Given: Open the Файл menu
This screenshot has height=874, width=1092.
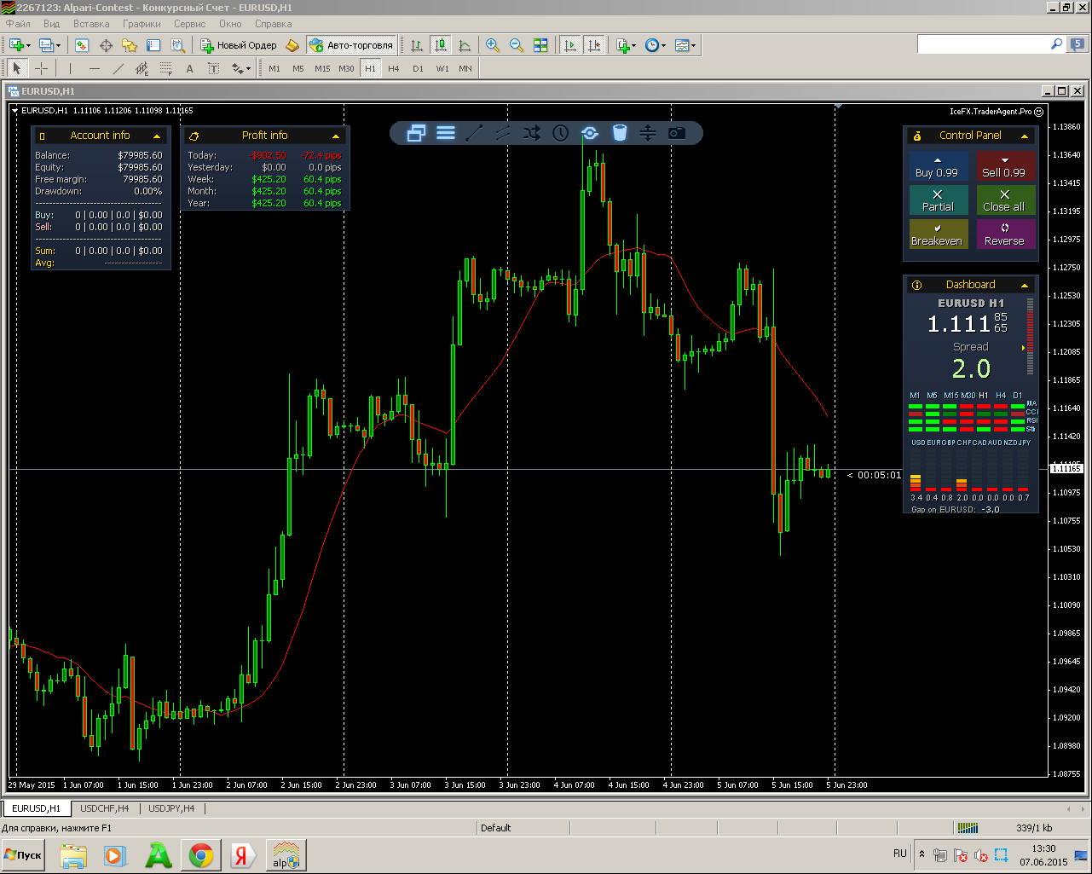Looking at the screenshot, I should click(18, 24).
